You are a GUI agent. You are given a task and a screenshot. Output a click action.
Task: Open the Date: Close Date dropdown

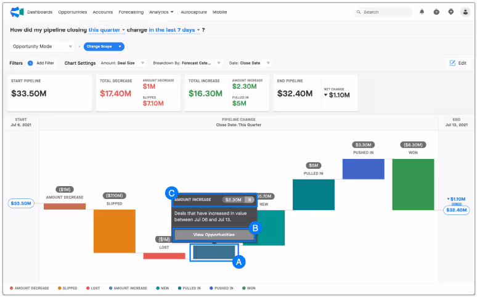(250, 63)
